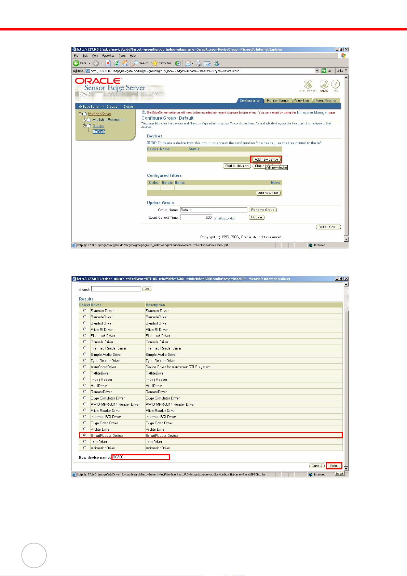Click the Delete Group button
The width and height of the screenshot is (407, 576).
[x=328, y=227]
